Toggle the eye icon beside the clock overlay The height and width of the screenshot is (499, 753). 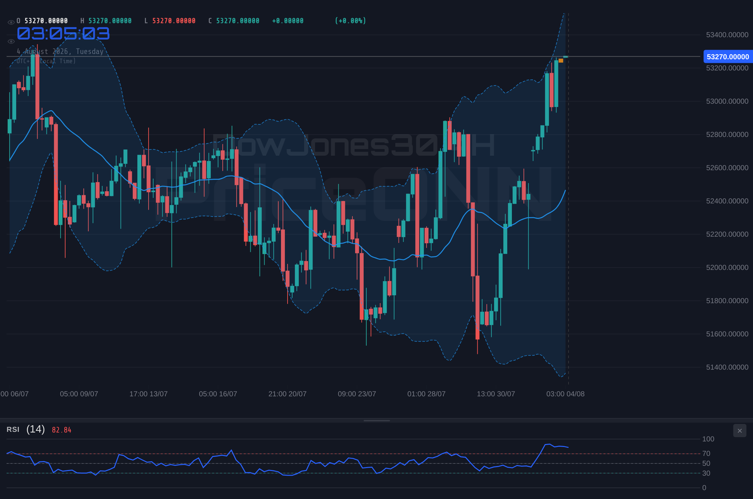click(x=11, y=41)
